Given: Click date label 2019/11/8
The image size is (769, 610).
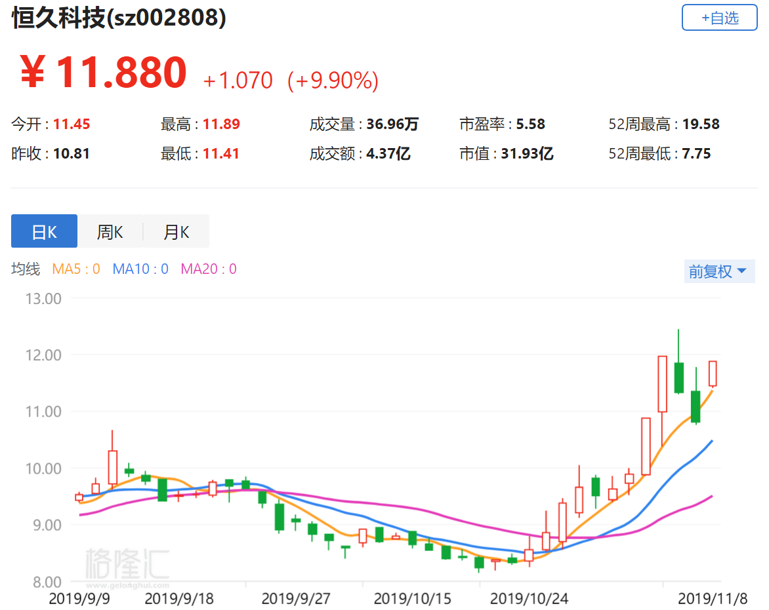Looking at the screenshot, I should pos(713,598).
